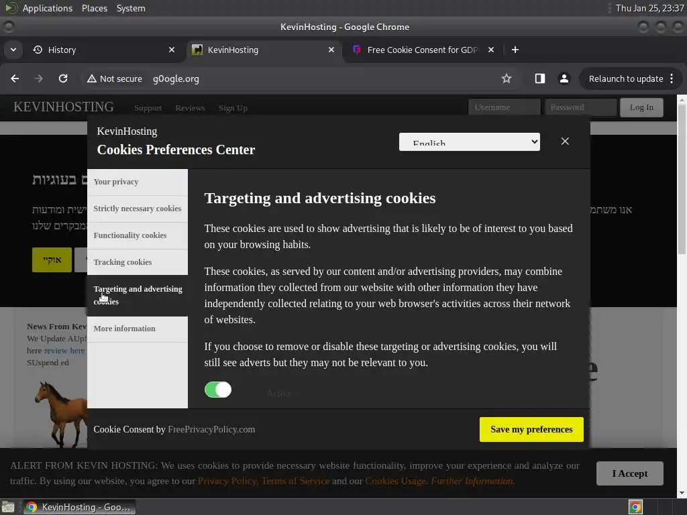The image size is (687, 515).
Task: Open the Strictly necessary cookies section
Action: 138,209
